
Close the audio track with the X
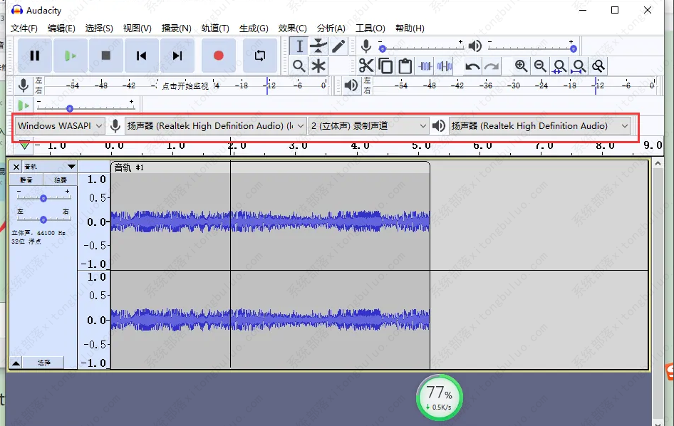[16, 167]
